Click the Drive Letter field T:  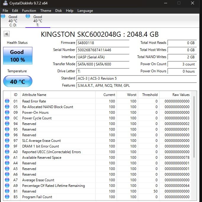[103, 71]
